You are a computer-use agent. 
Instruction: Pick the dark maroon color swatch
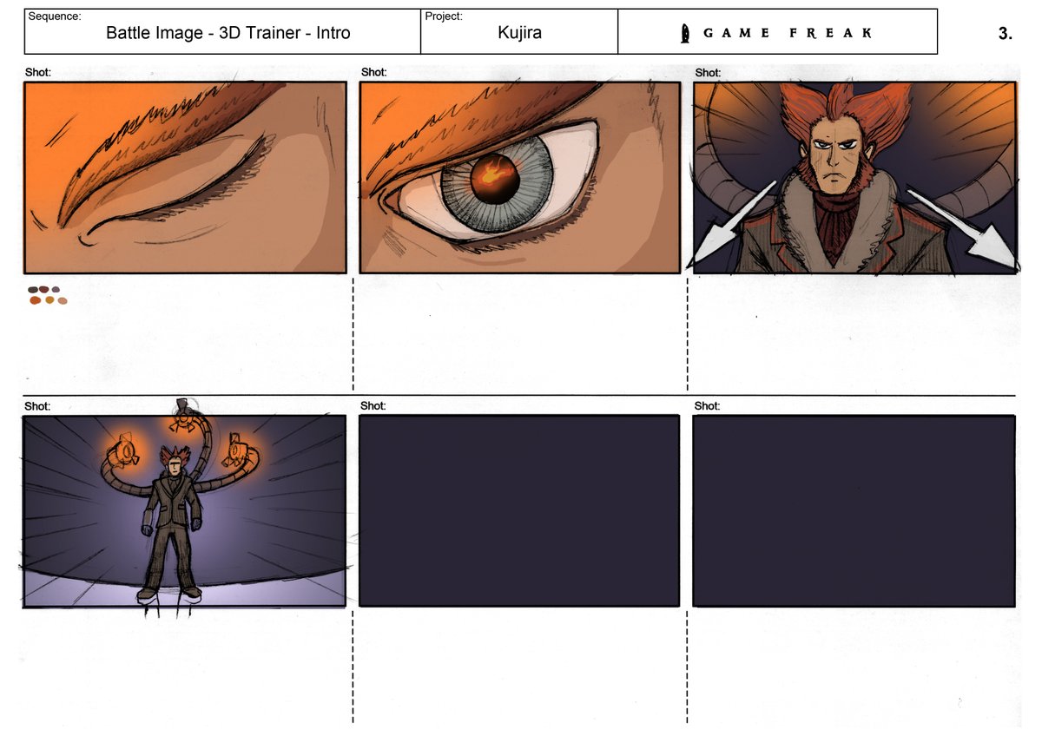43,289
